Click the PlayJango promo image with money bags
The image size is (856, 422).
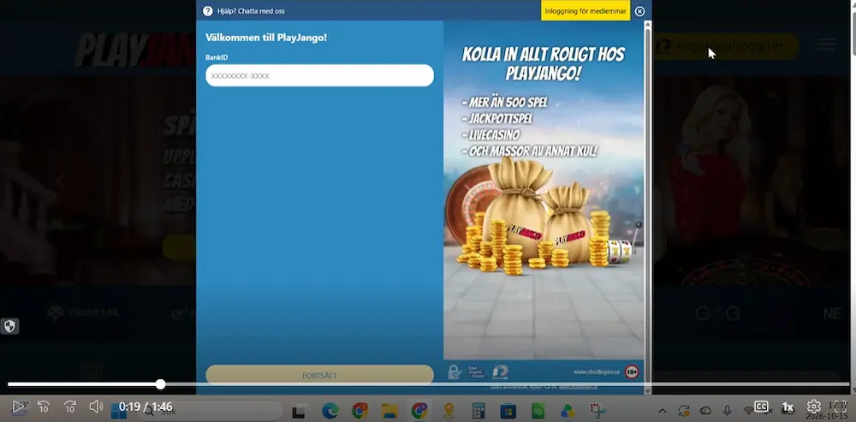click(x=544, y=190)
